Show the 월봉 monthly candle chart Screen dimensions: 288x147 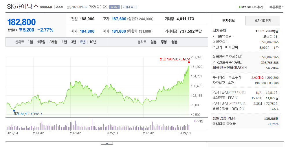click(x=174, y=42)
